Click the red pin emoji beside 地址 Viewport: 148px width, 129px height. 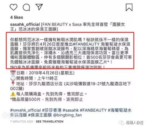pyautogui.click(x=13, y=84)
